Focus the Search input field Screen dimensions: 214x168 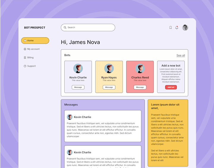click(88, 28)
